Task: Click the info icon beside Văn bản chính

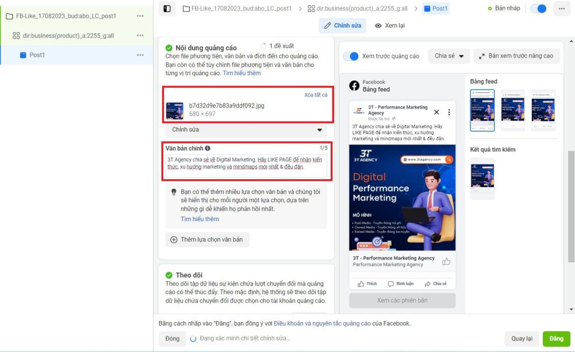Action: [x=208, y=148]
